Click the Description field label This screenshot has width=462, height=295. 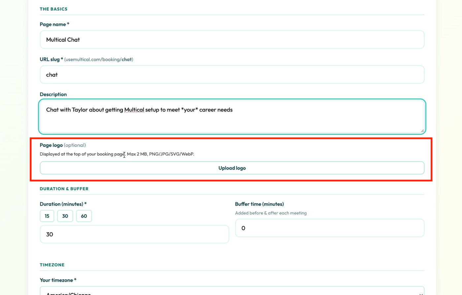(x=53, y=94)
